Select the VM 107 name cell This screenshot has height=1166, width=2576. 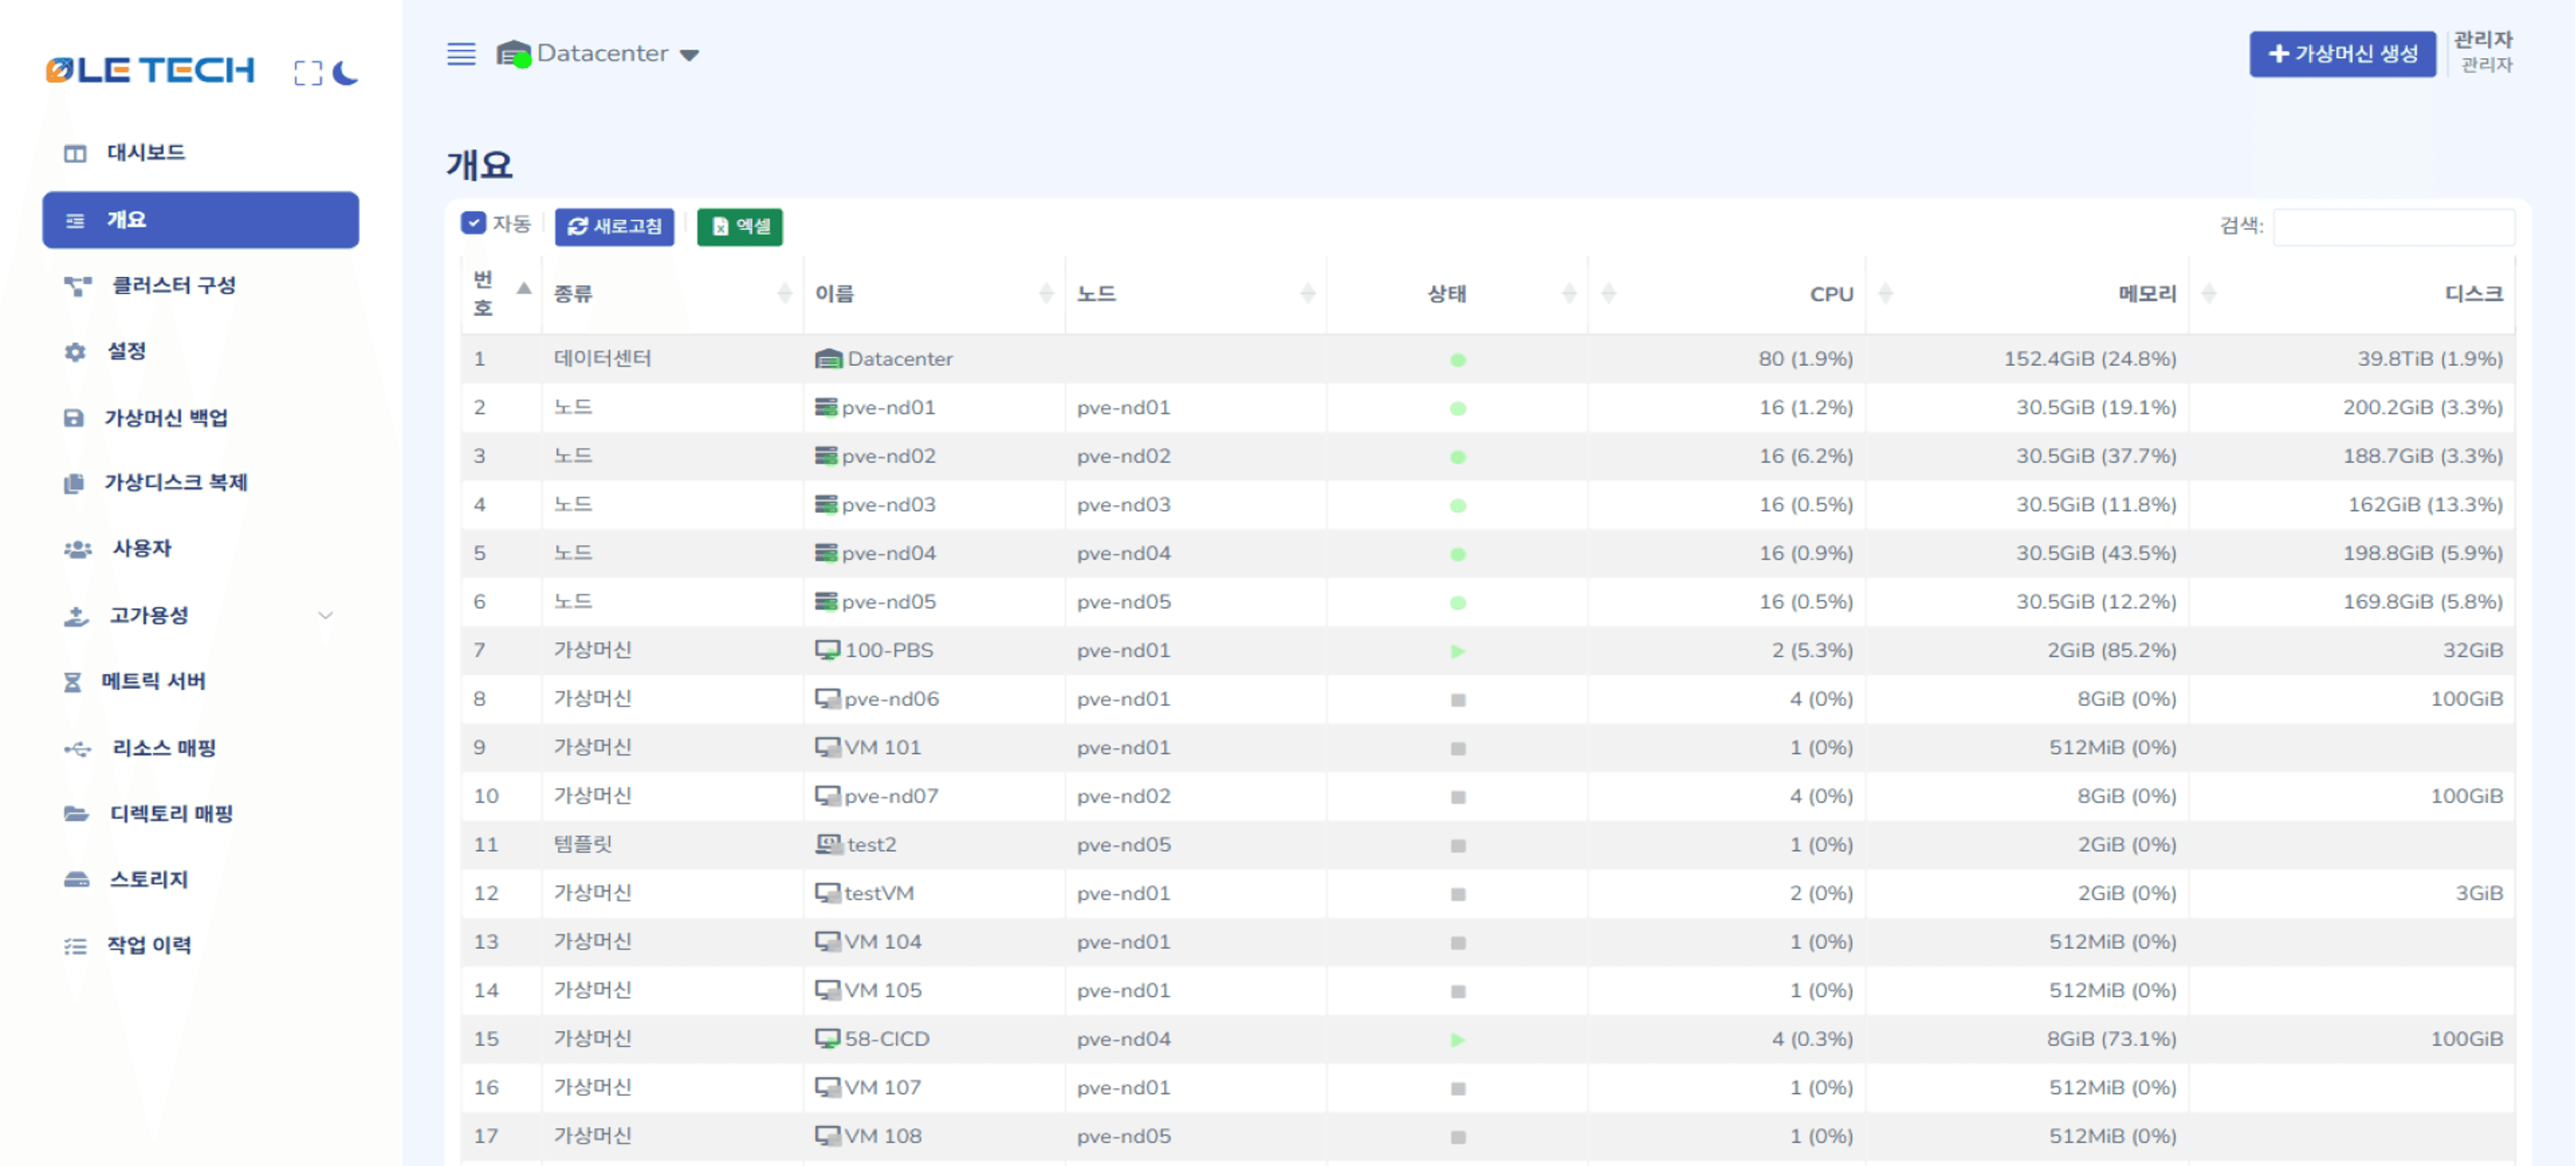point(934,1087)
